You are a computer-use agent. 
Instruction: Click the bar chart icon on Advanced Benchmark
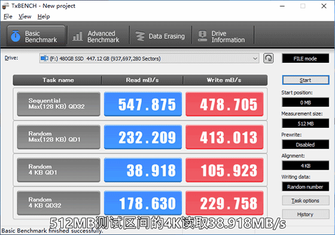[x=78, y=36]
